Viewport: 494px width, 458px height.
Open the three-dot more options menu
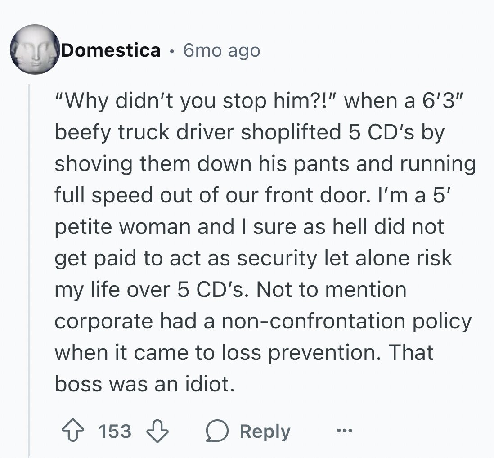344,430
